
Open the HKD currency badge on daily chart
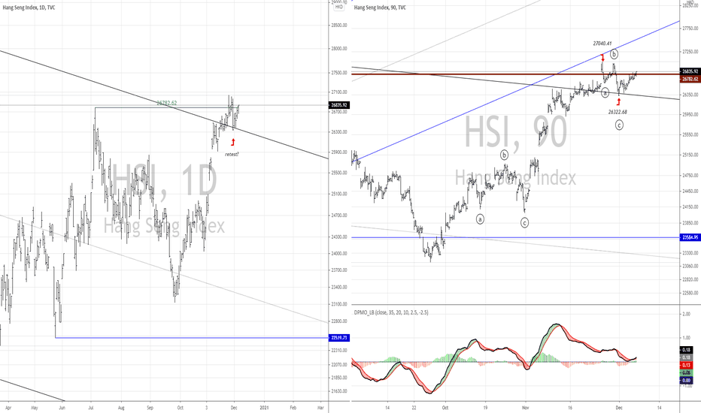pos(339,8)
